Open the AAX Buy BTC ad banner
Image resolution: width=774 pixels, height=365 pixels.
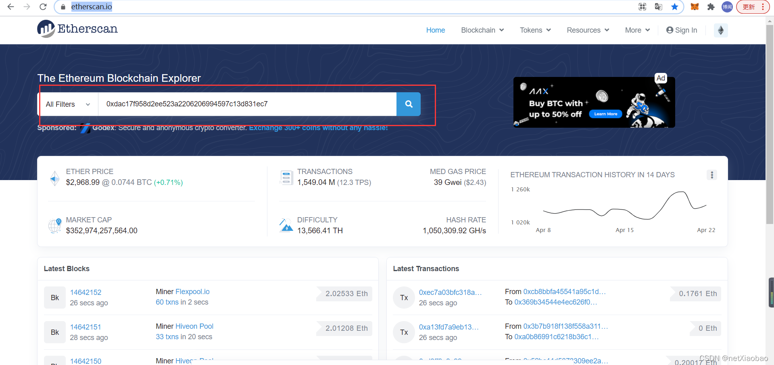point(594,102)
